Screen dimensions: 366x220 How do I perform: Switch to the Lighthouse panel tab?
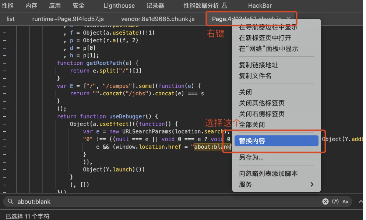click(x=119, y=6)
